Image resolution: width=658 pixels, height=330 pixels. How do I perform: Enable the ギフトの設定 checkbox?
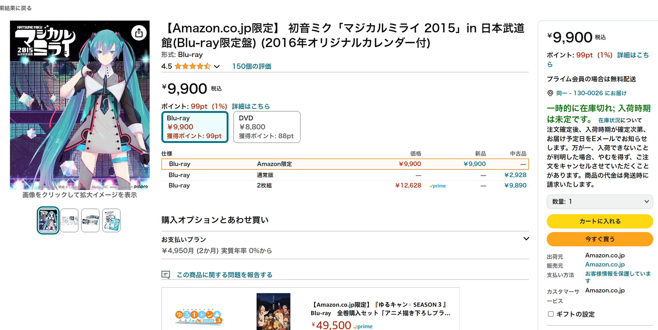pos(551,314)
